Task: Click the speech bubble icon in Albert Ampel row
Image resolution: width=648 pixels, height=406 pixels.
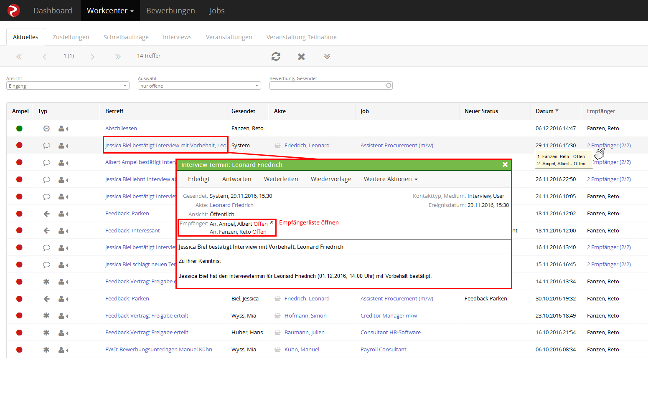Action: point(46,163)
